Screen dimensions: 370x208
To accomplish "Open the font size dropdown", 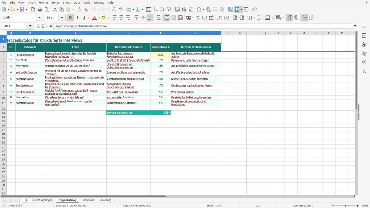I will pyautogui.click(x=62, y=18).
